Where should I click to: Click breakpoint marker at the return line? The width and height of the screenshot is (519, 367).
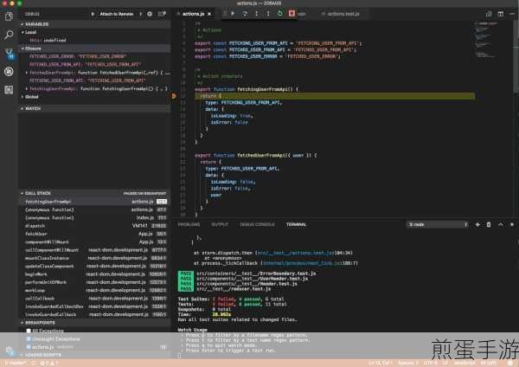pos(174,96)
